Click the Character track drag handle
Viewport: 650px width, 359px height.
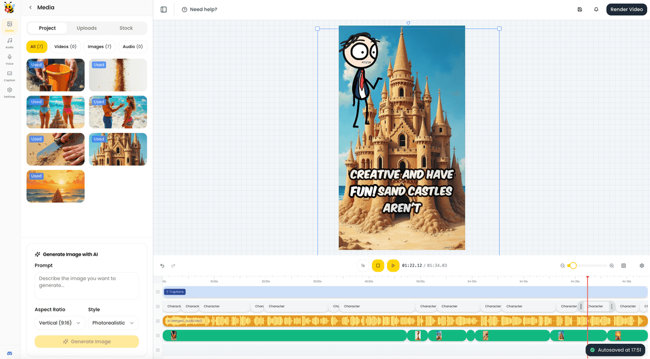158,307
